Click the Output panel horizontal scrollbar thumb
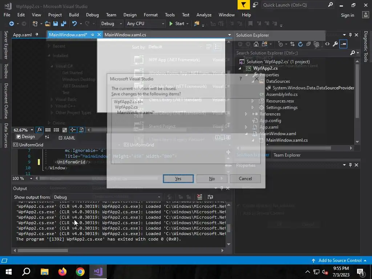The image size is (372, 279). [43, 250]
